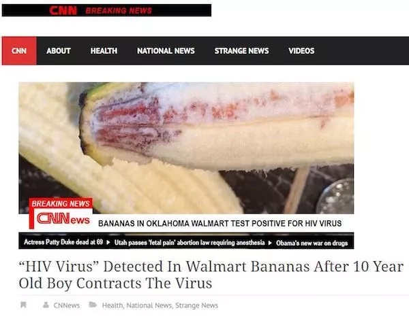
Task: Click the CNN Breaking News header banner
Action: (106, 10)
